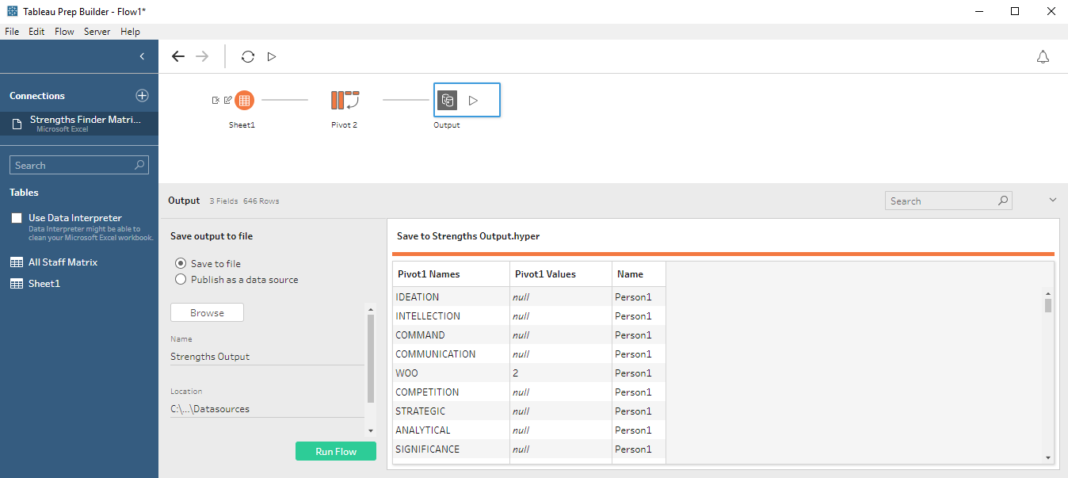The width and height of the screenshot is (1068, 478).
Task: Click the undo back arrow
Action: [178, 56]
